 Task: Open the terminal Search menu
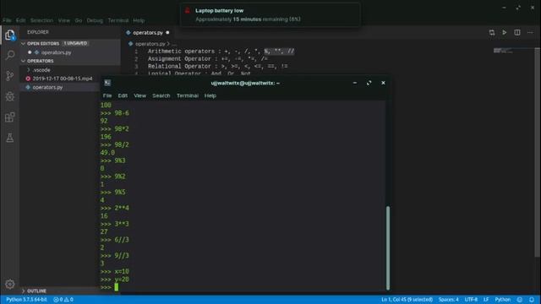(x=161, y=95)
